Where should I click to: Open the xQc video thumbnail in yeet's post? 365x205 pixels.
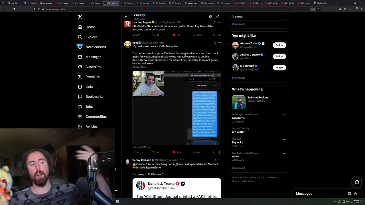(x=177, y=108)
